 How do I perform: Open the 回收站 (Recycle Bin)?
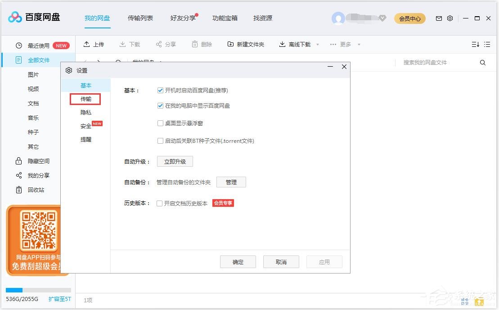click(x=33, y=190)
